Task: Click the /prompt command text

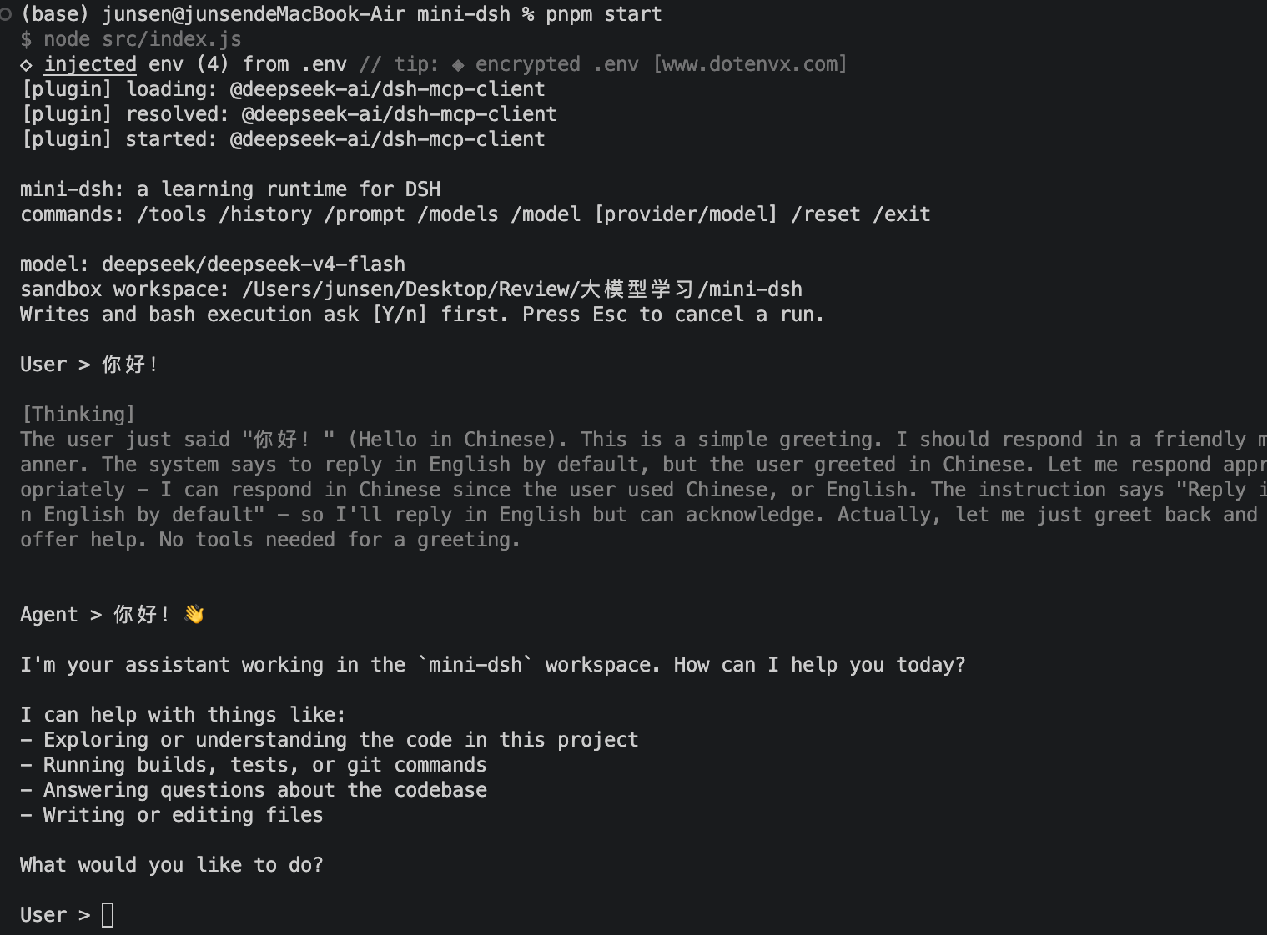Action: click(365, 214)
